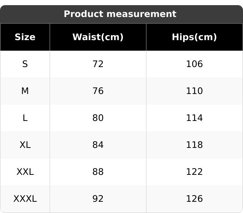Select waist value 92
This screenshot has height=213, width=243.
(x=98, y=199)
